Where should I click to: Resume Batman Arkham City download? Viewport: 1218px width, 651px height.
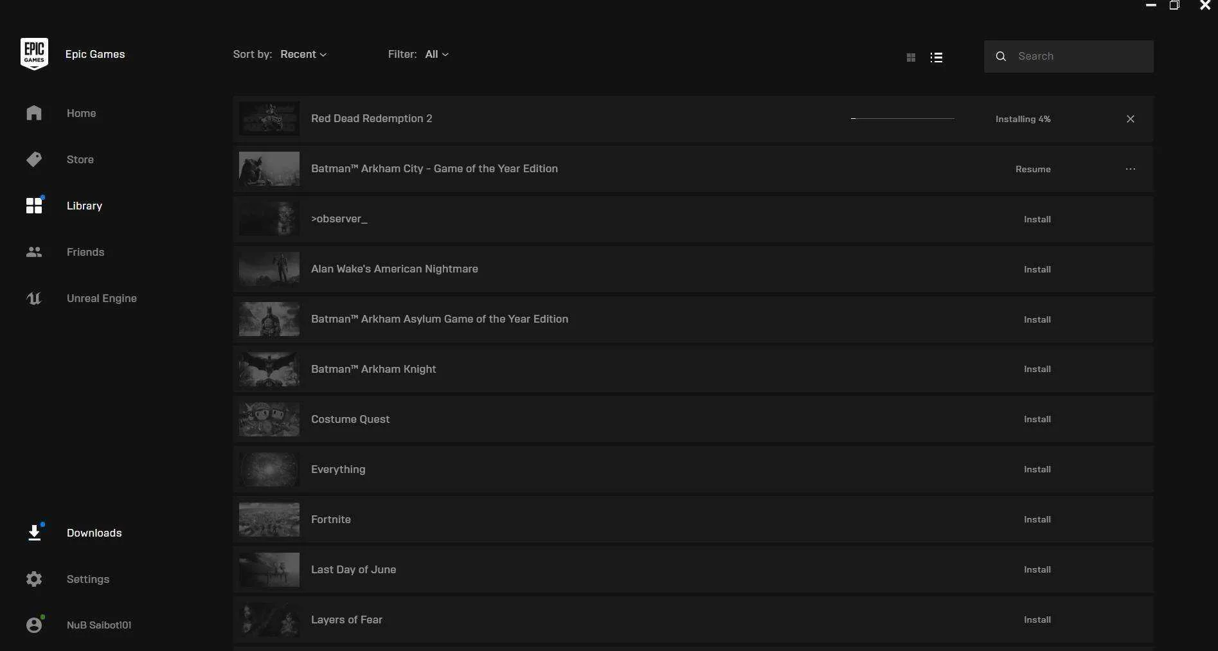click(x=1033, y=169)
